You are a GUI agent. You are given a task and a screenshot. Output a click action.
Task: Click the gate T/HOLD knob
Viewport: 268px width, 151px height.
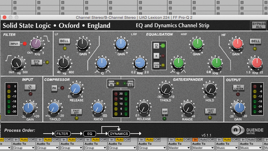pyautogui.click(x=166, y=89)
